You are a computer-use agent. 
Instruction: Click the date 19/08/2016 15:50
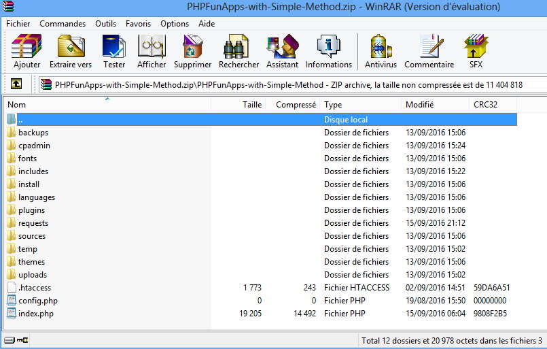point(436,301)
